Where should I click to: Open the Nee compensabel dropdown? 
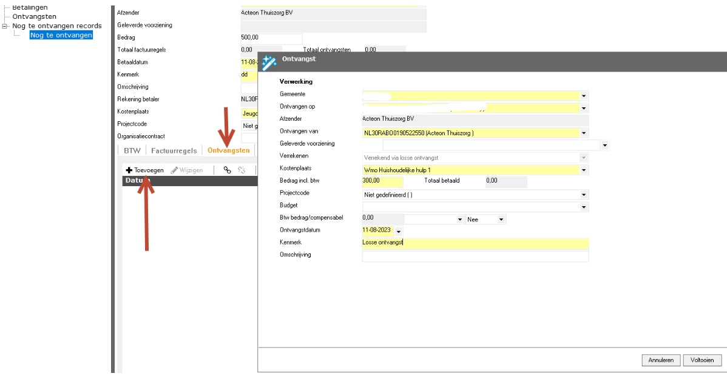pos(501,220)
